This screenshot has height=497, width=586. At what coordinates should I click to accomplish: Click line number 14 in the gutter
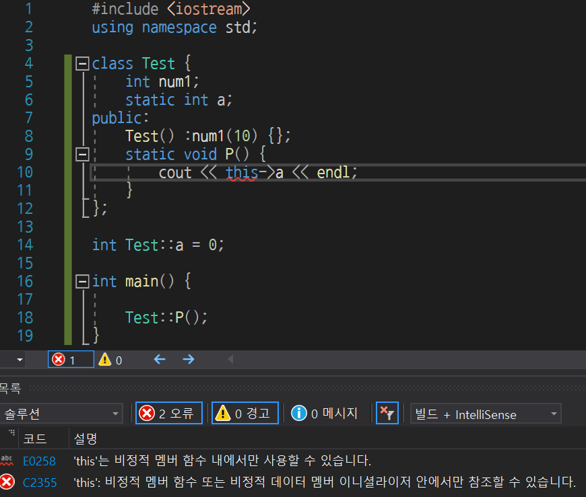coord(25,245)
